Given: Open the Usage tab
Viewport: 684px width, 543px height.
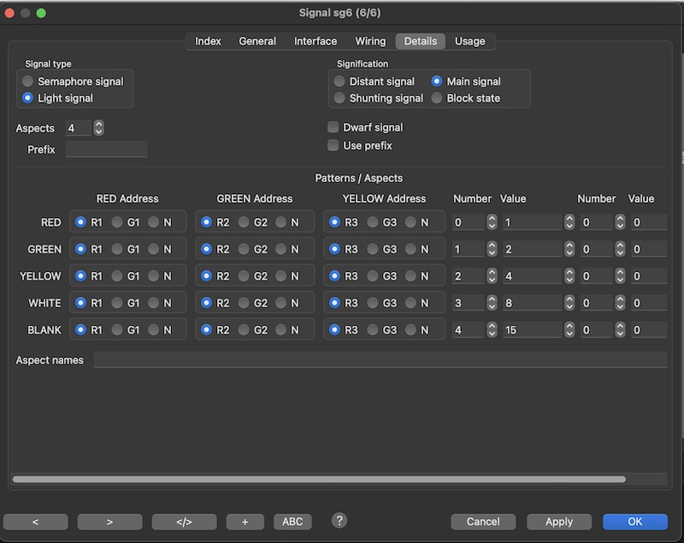Looking at the screenshot, I should point(469,41).
